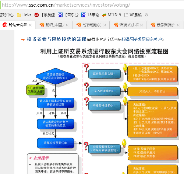Click the label 上网 under the flowchart
The image size is (184, 174).
39,113
